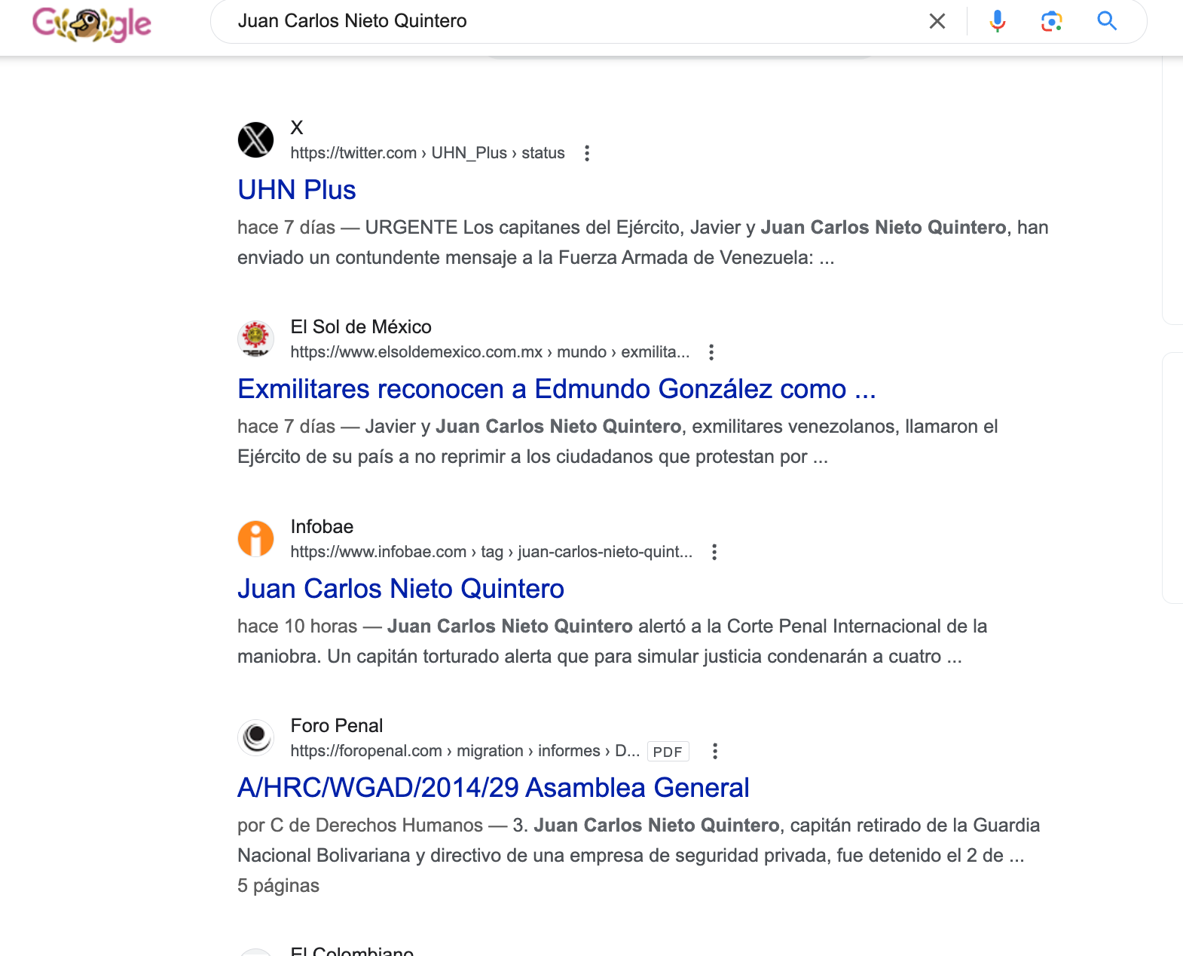This screenshot has height=956, width=1183.
Task: Open Infobae's Juan Carlos Nieto Quintero page
Action: pyautogui.click(x=400, y=589)
